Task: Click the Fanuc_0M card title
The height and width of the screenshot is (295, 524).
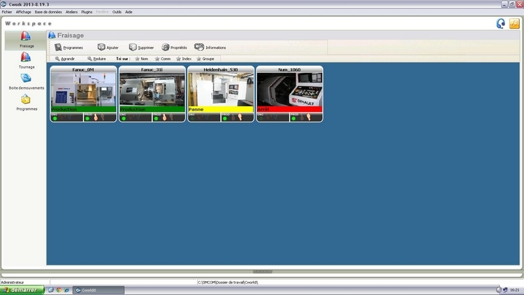Action: [83, 70]
